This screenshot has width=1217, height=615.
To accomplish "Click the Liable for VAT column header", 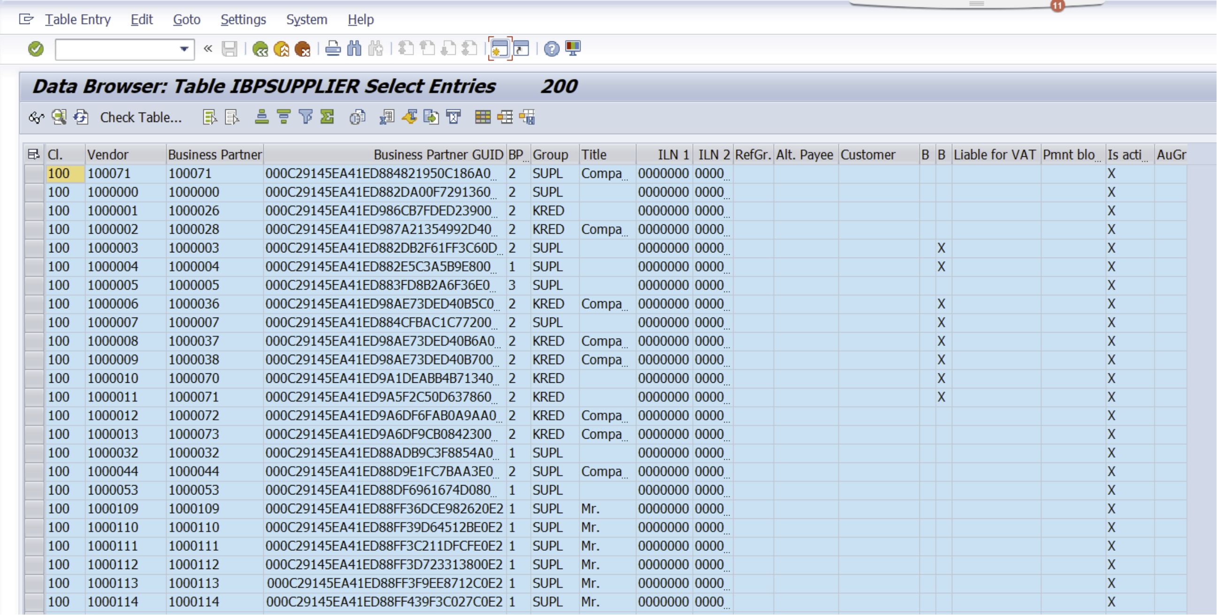I will tap(996, 154).
